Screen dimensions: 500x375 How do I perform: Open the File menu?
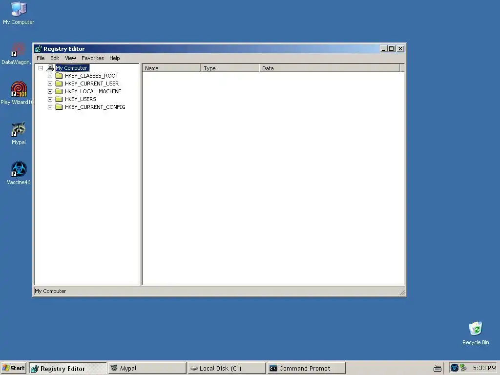pyautogui.click(x=41, y=58)
